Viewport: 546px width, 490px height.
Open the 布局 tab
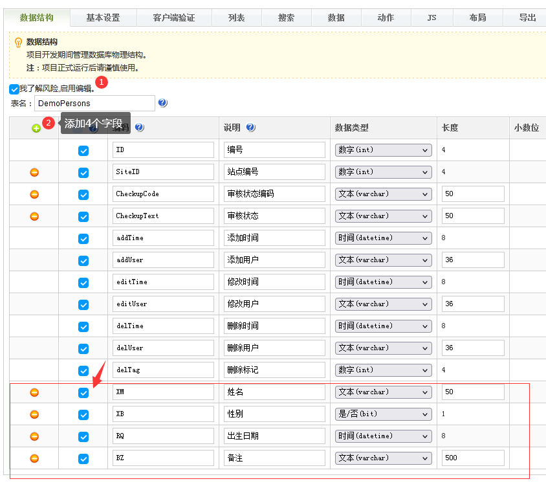[x=478, y=17]
